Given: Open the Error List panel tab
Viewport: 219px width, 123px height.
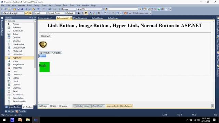Looking at the screenshot, I should [x=21, y=111].
